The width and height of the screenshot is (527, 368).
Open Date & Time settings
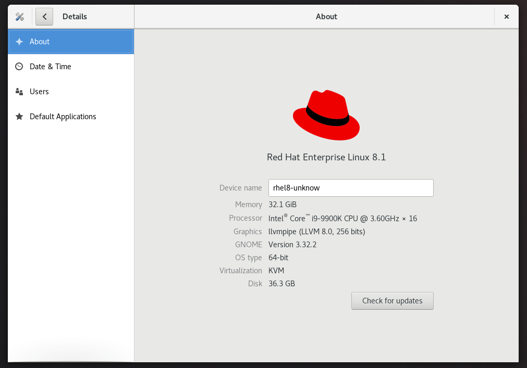[71, 67]
